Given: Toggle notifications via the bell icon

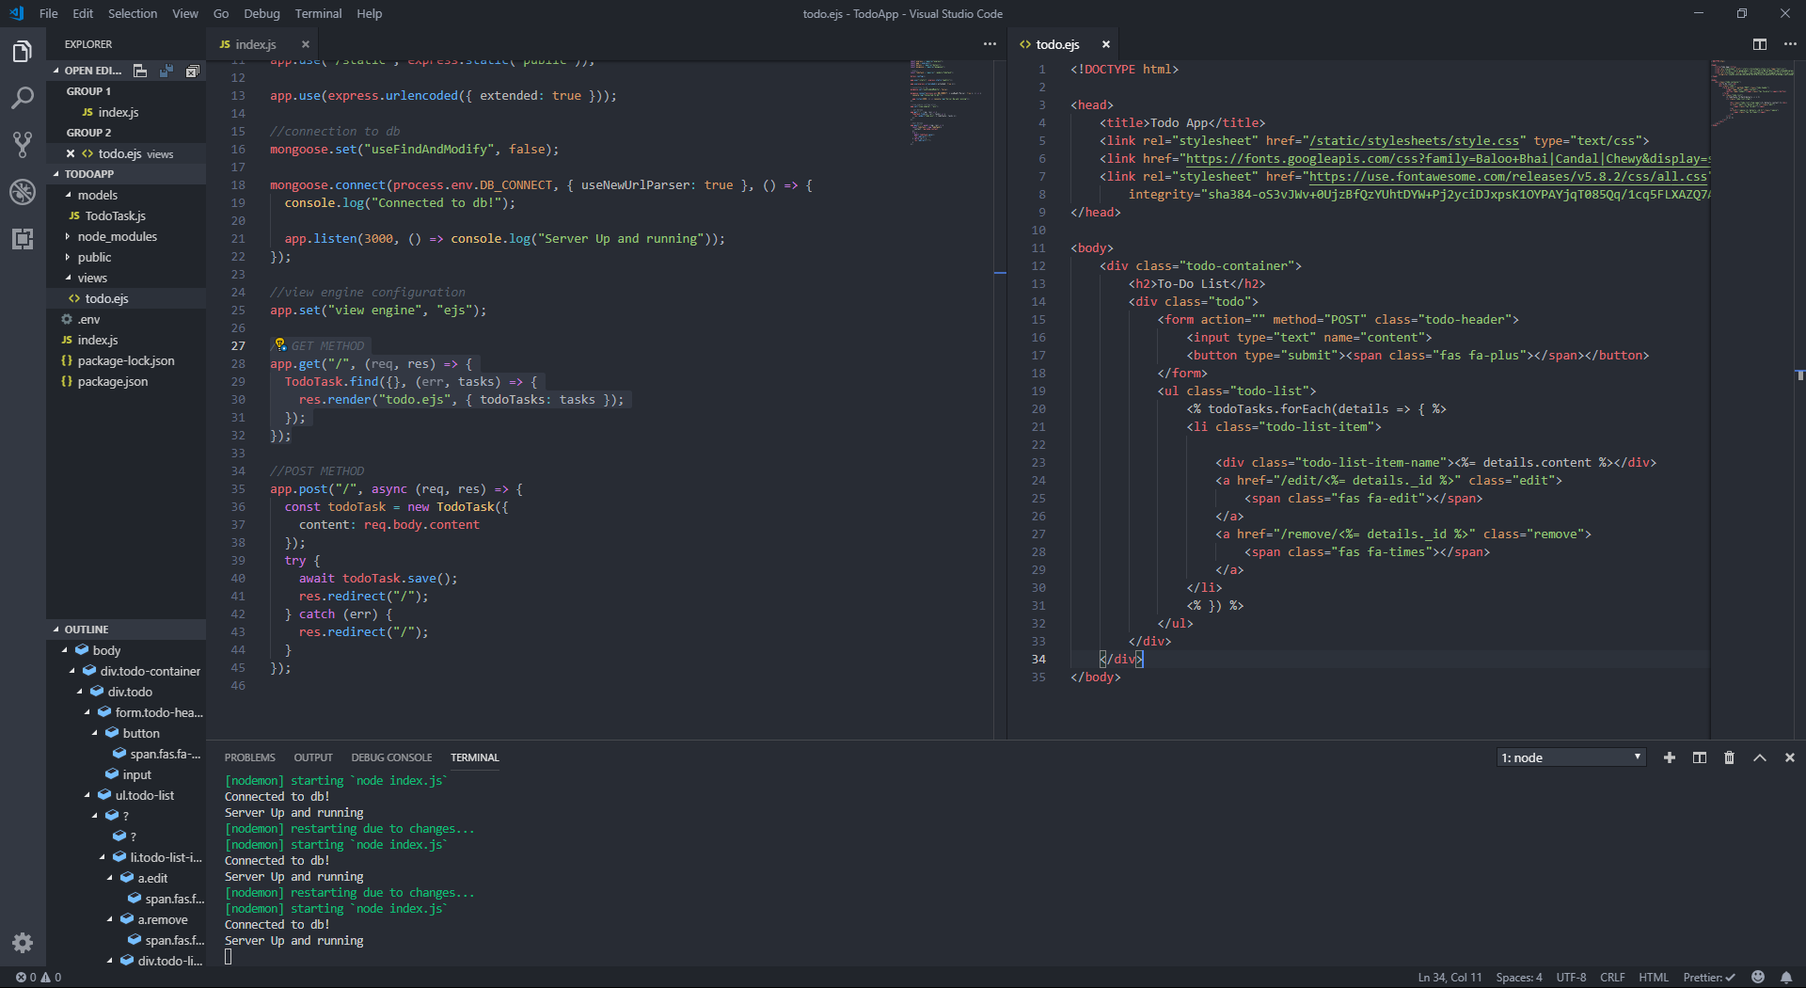Looking at the screenshot, I should [1787, 977].
